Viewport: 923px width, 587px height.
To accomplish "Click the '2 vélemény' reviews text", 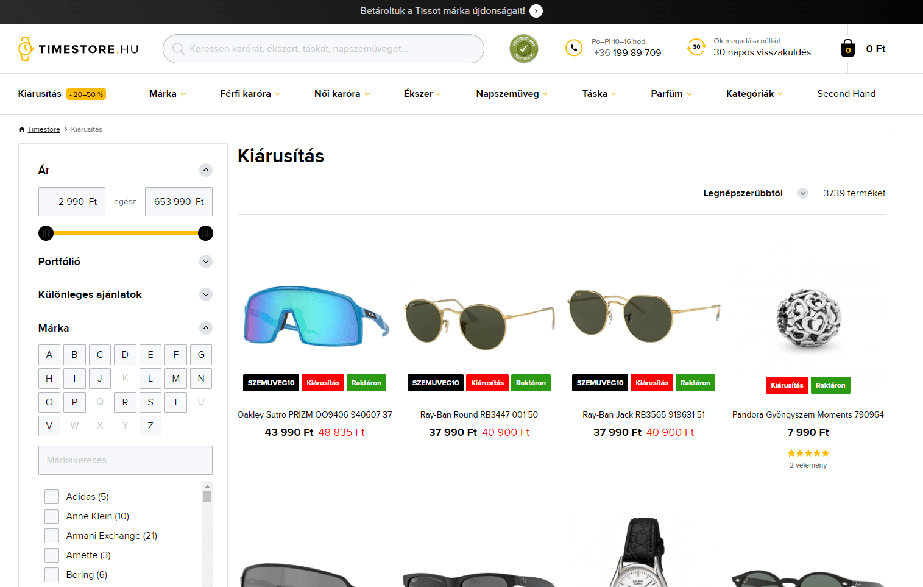I will point(808,465).
